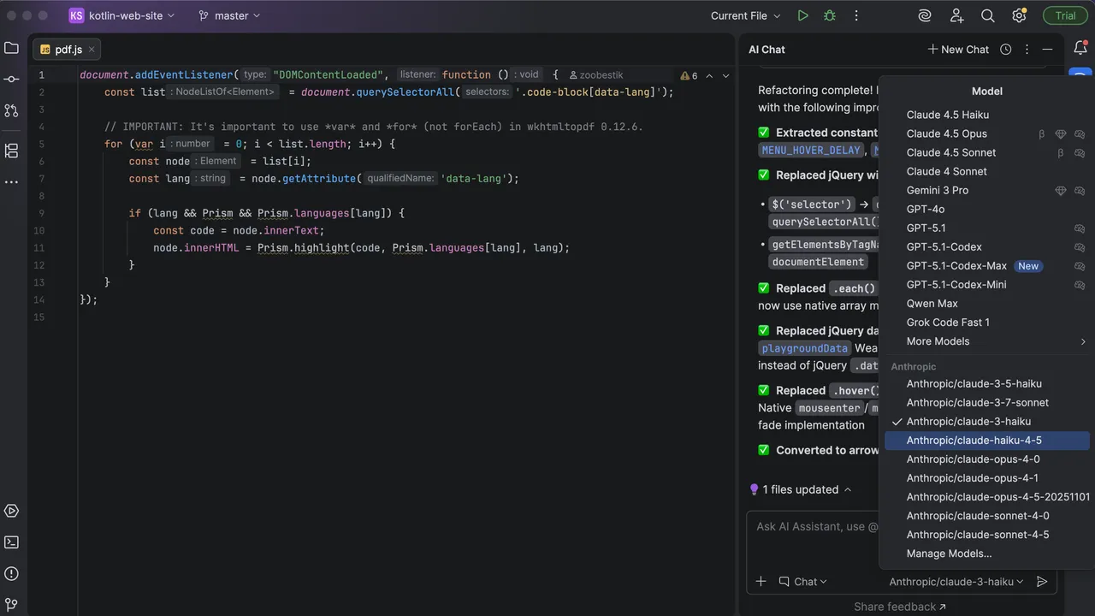Select Anthropic/claude-opus-4-0 model
Image resolution: width=1095 pixels, height=616 pixels.
[987, 459]
